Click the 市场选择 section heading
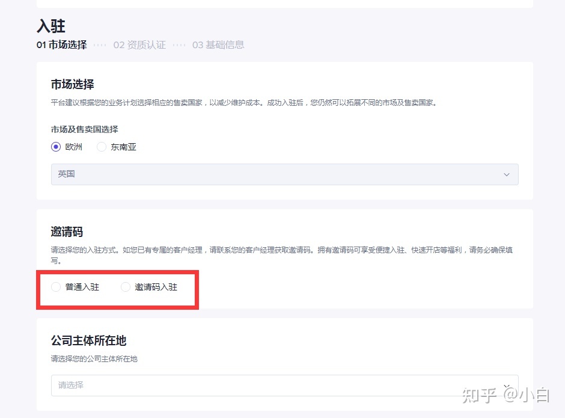This screenshot has height=418, width=565. point(72,84)
